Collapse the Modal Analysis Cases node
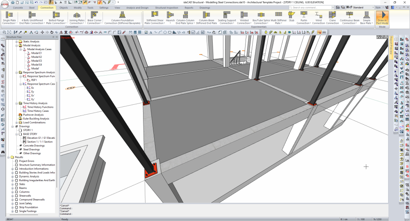 tap(20, 49)
